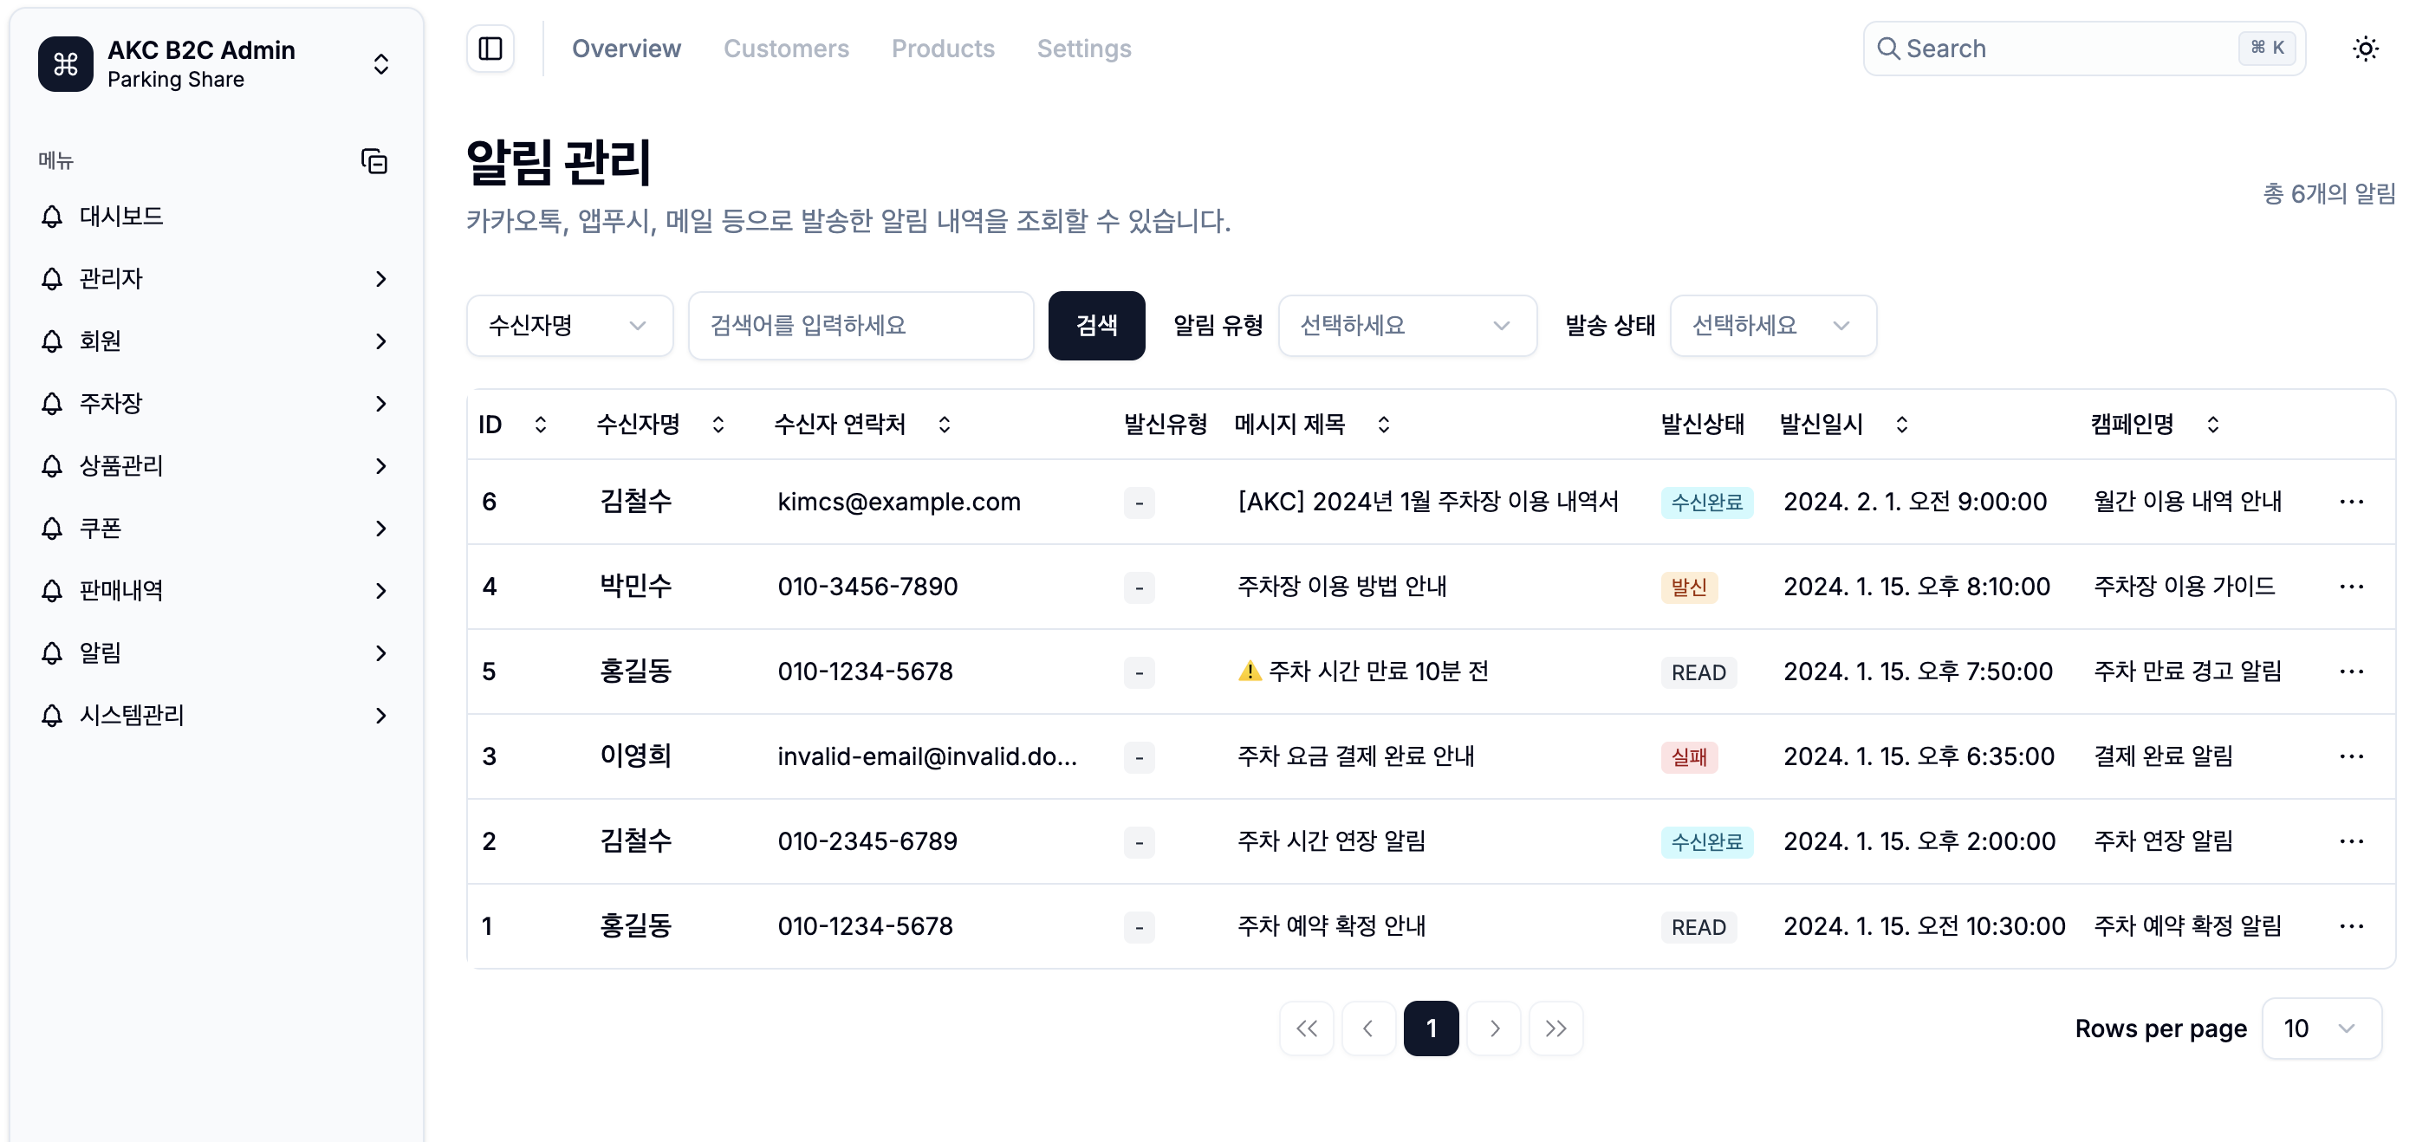The width and height of the screenshot is (2416, 1142).
Task: Change Rows per page value from 10
Action: [x=2320, y=1028]
